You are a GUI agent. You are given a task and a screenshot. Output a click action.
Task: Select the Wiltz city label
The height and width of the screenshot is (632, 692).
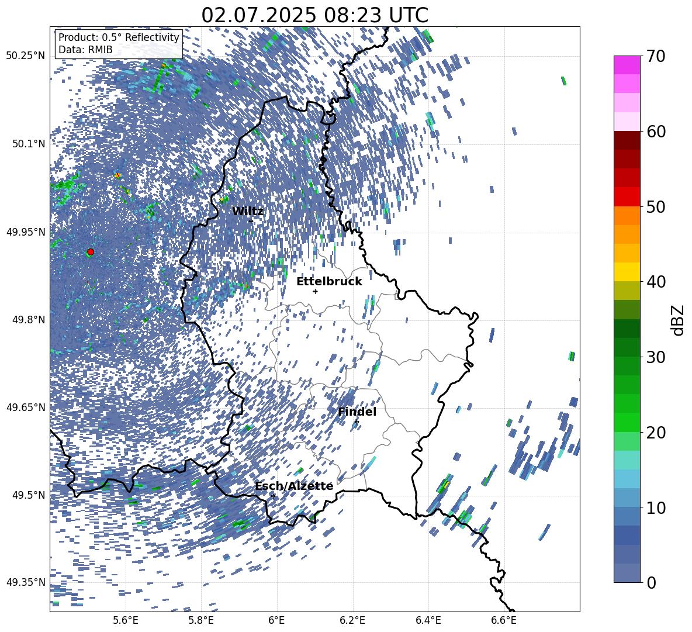coord(248,212)
